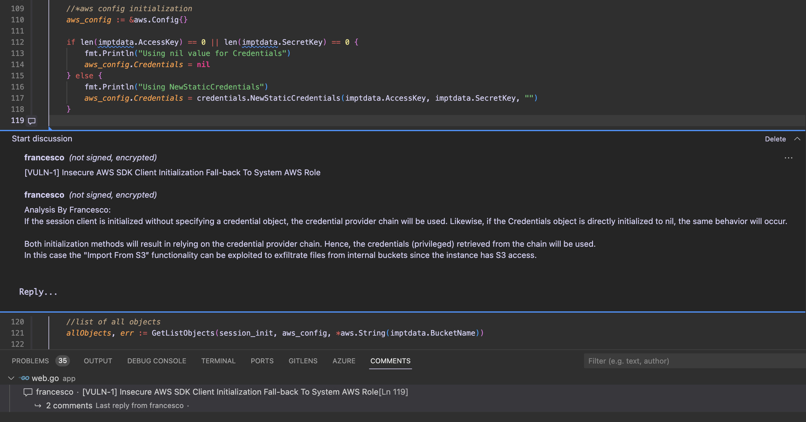The height and width of the screenshot is (422, 806).
Task: Select the COMMENTS tab
Action: coord(390,361)
